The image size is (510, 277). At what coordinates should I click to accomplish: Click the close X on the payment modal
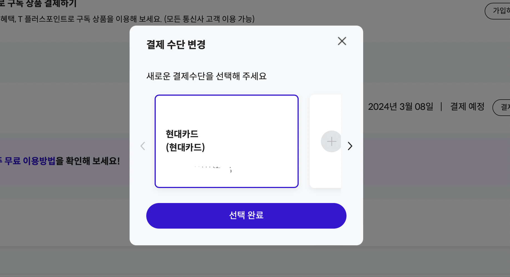point(342,41)
